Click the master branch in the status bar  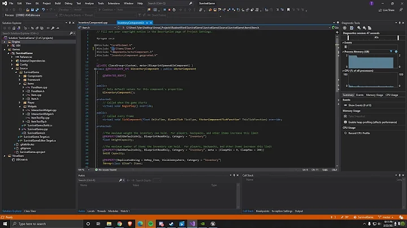tap(386, 217)
